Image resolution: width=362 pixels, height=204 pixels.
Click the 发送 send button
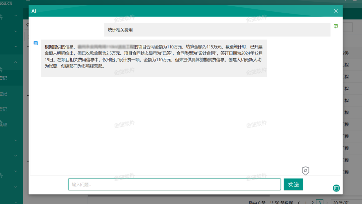293,184
